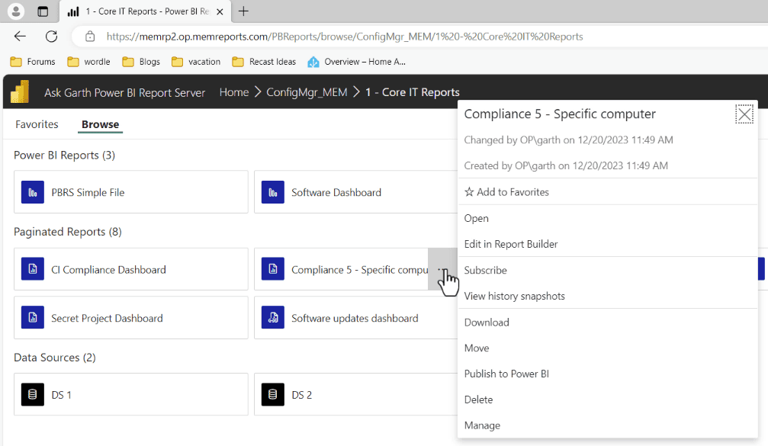This screenshot has height=446, width=768.
Task: Click the Compliance 5 paginated report icon
Action: 273,269
